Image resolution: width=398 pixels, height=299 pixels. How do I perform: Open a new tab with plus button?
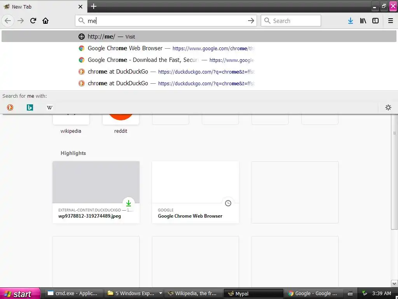tap(93, 6)
